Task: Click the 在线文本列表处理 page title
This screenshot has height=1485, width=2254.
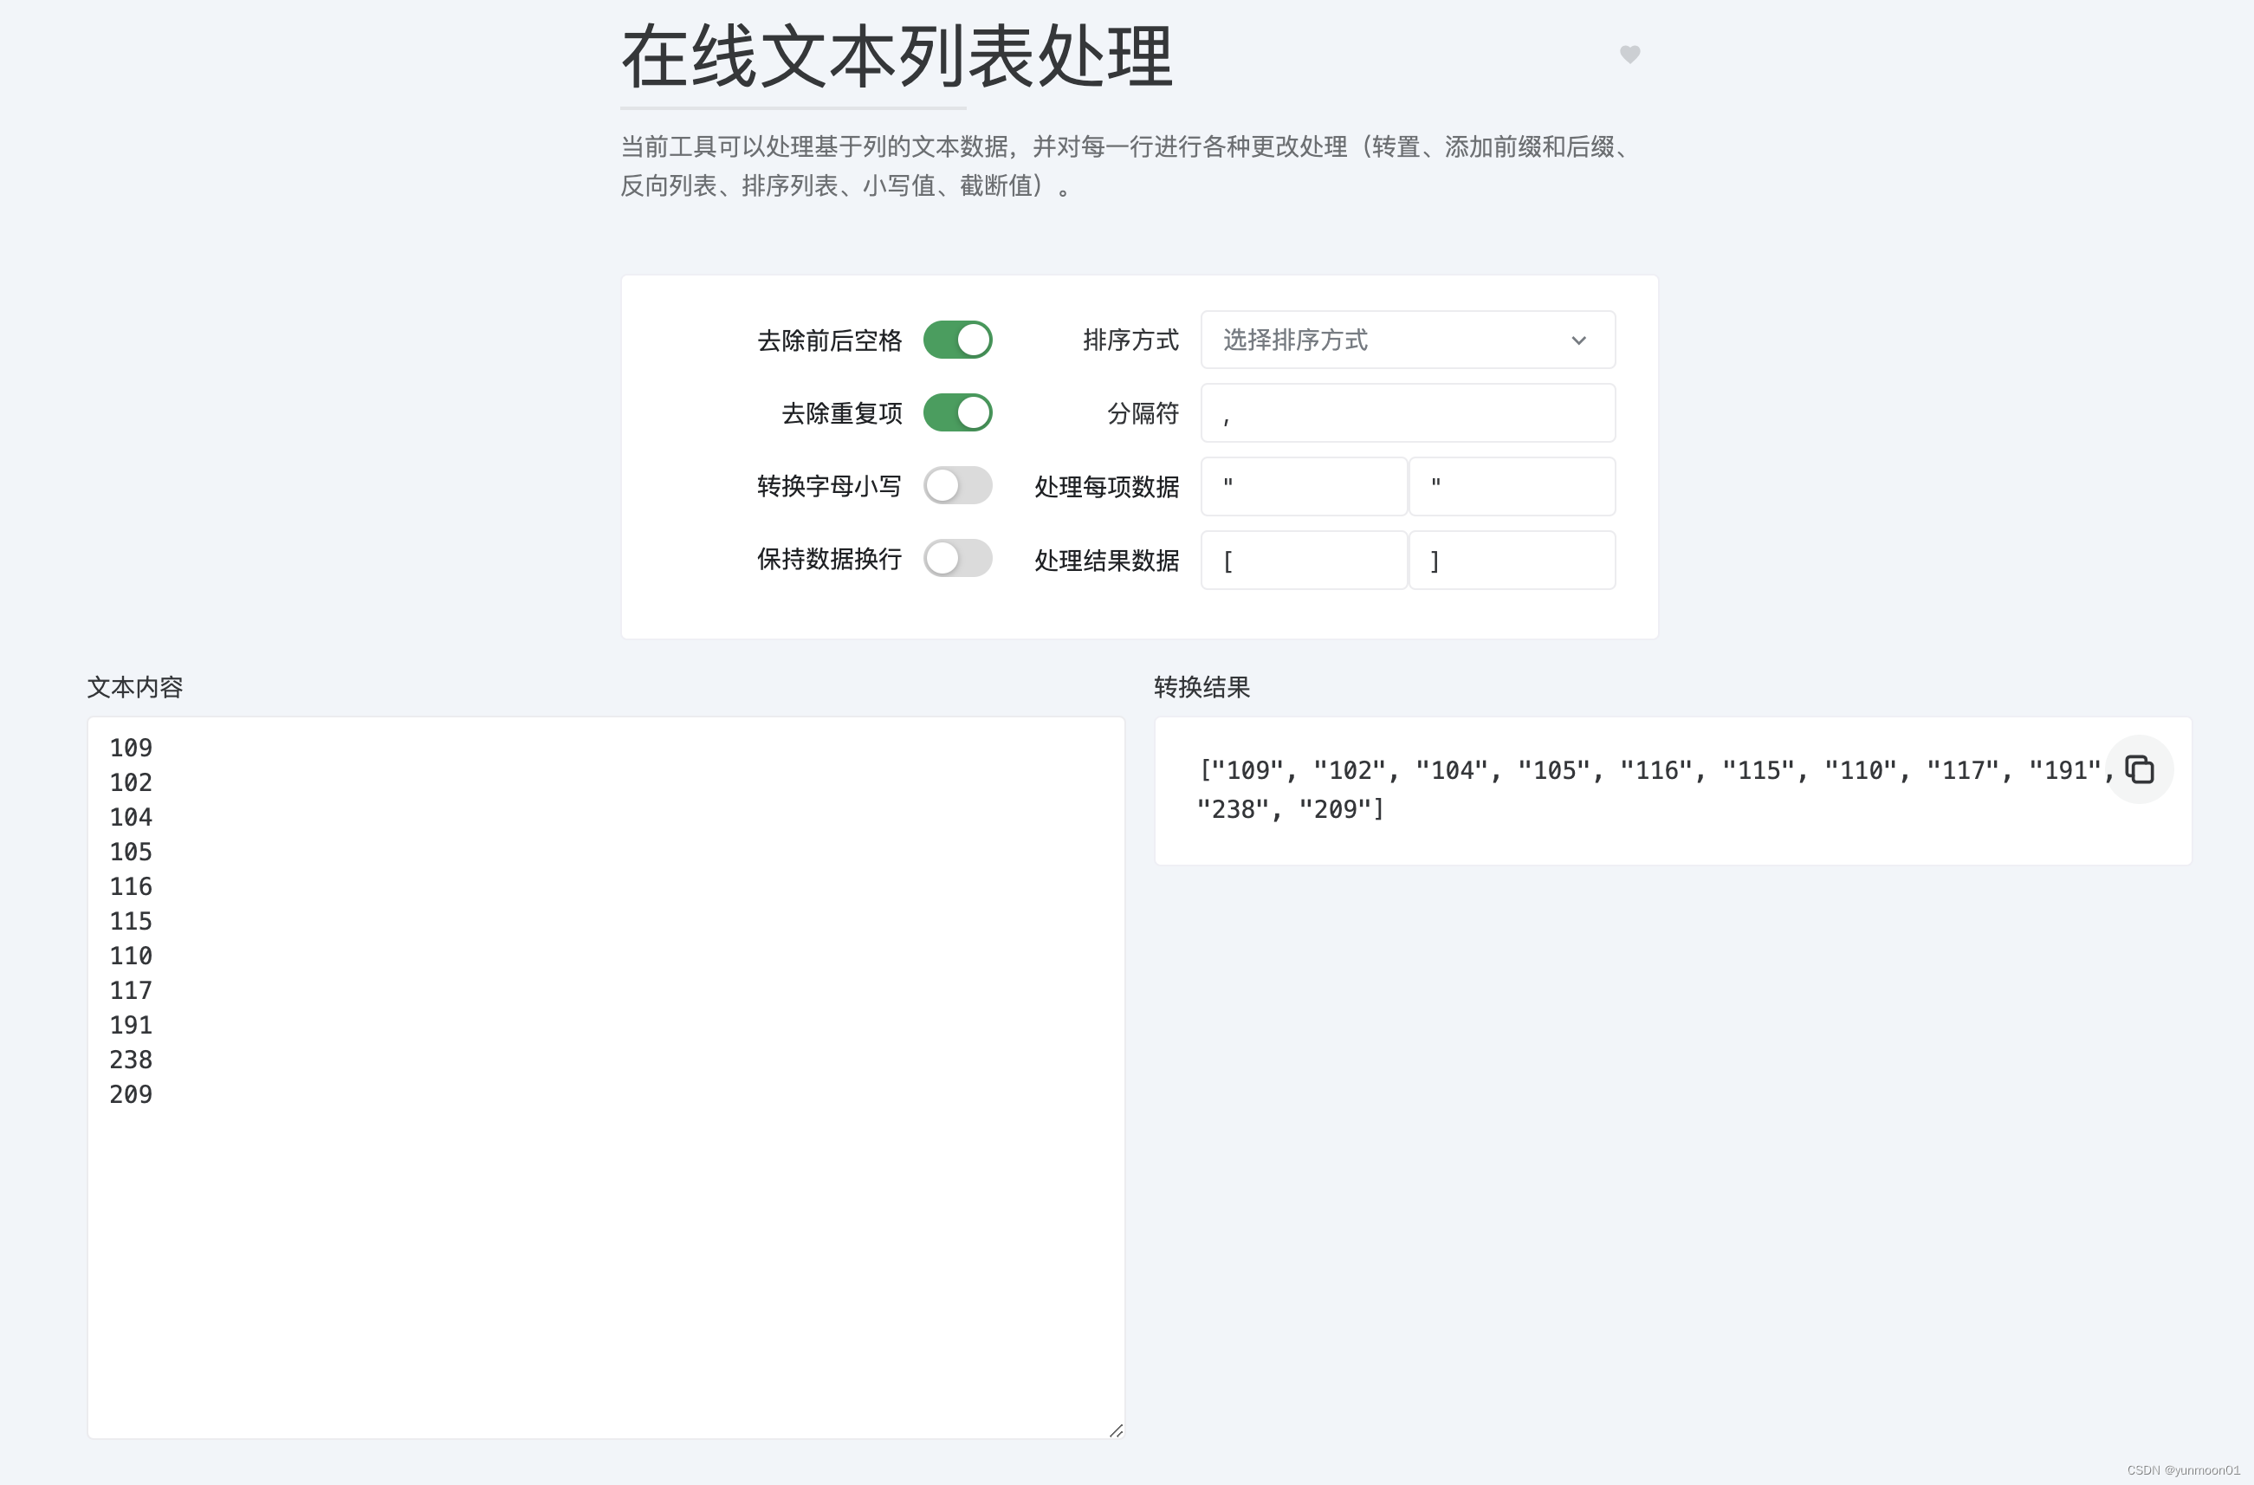Action: 897,57
